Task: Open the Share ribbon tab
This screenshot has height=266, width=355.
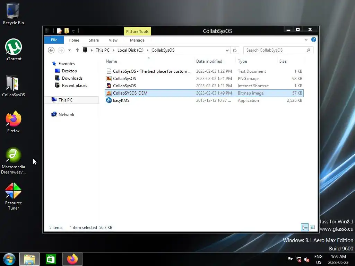Action: (x=94, y=40)
